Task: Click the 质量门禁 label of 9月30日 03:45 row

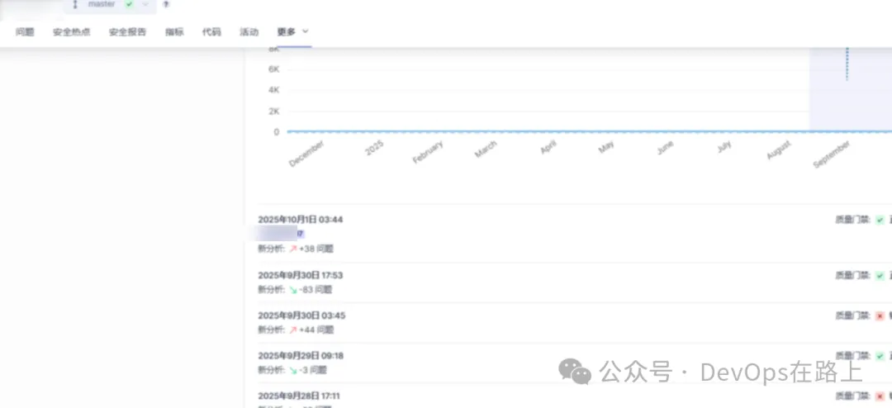Action: tap(852, 315)
